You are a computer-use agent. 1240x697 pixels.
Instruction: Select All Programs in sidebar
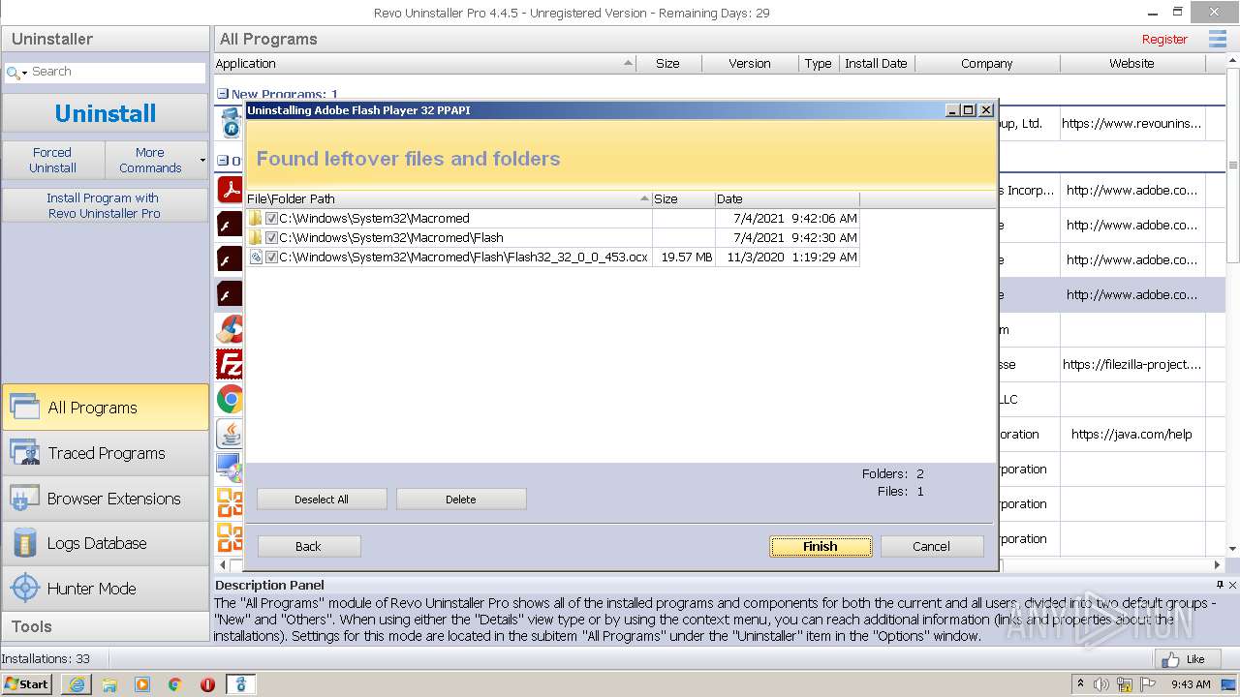click(x=105, y=408)
